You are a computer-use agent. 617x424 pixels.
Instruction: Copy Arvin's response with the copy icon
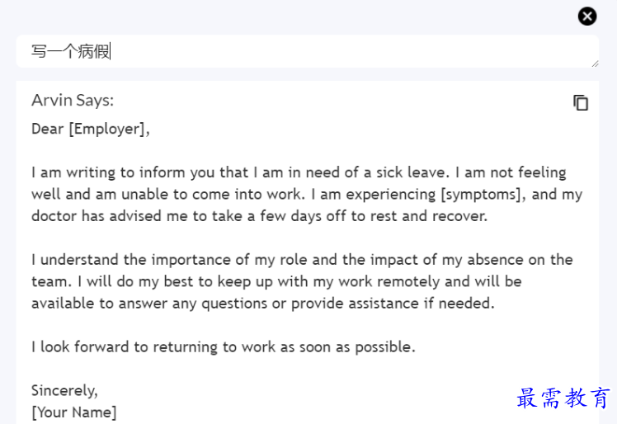(581, 103)
